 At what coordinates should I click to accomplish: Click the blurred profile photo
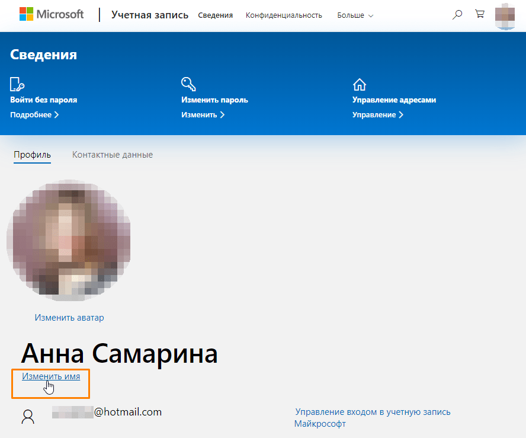coord(69,240)
